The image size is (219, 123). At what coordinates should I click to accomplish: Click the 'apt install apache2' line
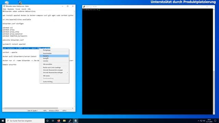(x=38, y=15)
